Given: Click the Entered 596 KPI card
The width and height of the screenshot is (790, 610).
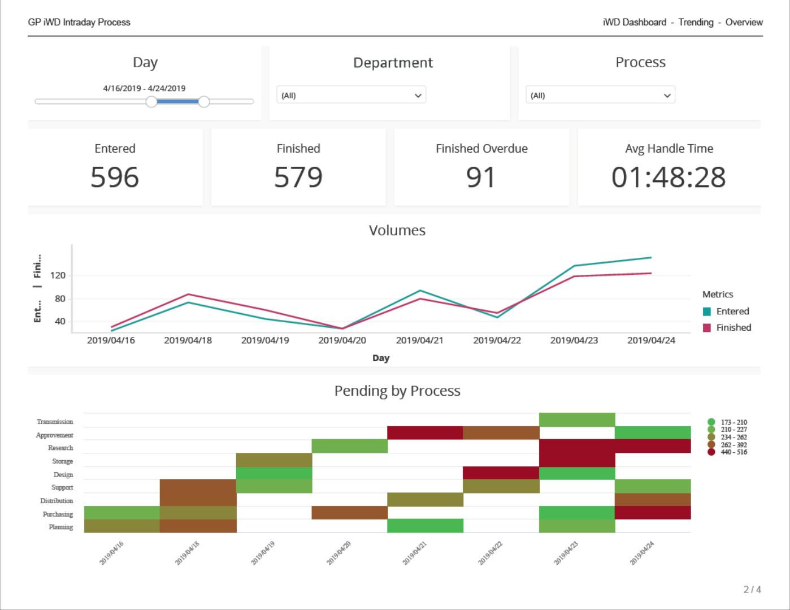Looking at the screenshot, I should click(x=115, y=168).
